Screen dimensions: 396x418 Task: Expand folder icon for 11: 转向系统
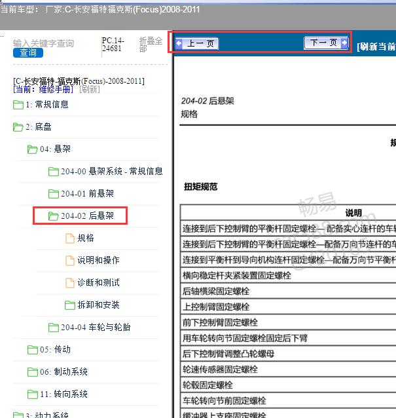tap(32, 394)
